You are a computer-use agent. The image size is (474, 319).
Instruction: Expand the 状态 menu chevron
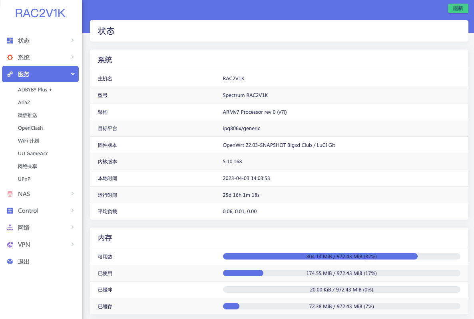point(72,40)
